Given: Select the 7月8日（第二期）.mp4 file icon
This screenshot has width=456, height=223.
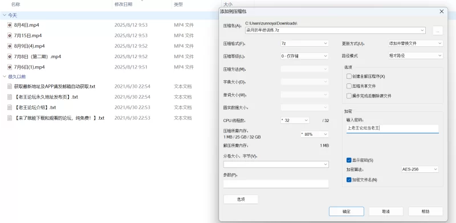Looking at the screenshot, I should (x=10, y=56).
